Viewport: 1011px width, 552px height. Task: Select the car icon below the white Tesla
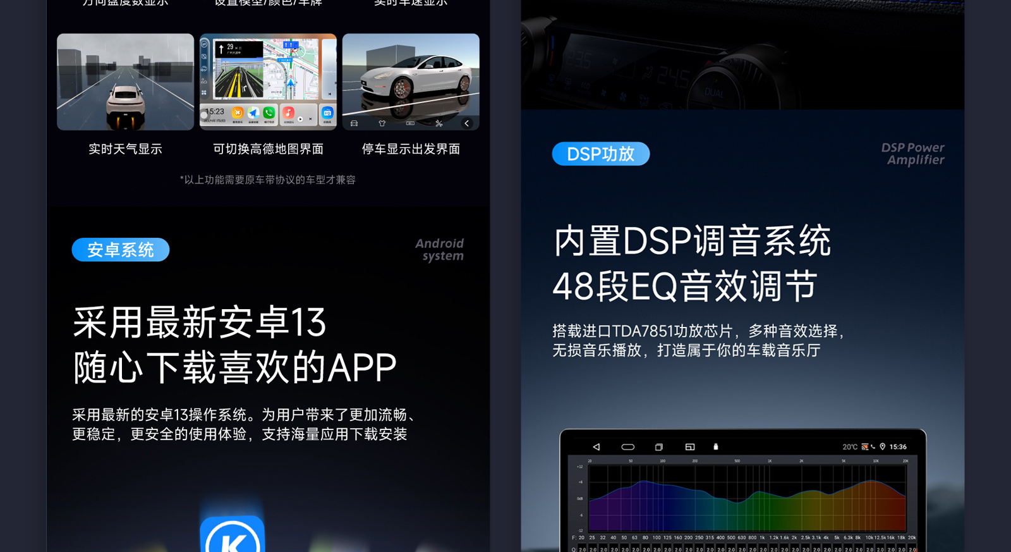[354, 123]
